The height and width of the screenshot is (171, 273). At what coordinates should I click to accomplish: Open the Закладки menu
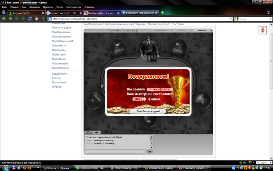click(34, 7)
